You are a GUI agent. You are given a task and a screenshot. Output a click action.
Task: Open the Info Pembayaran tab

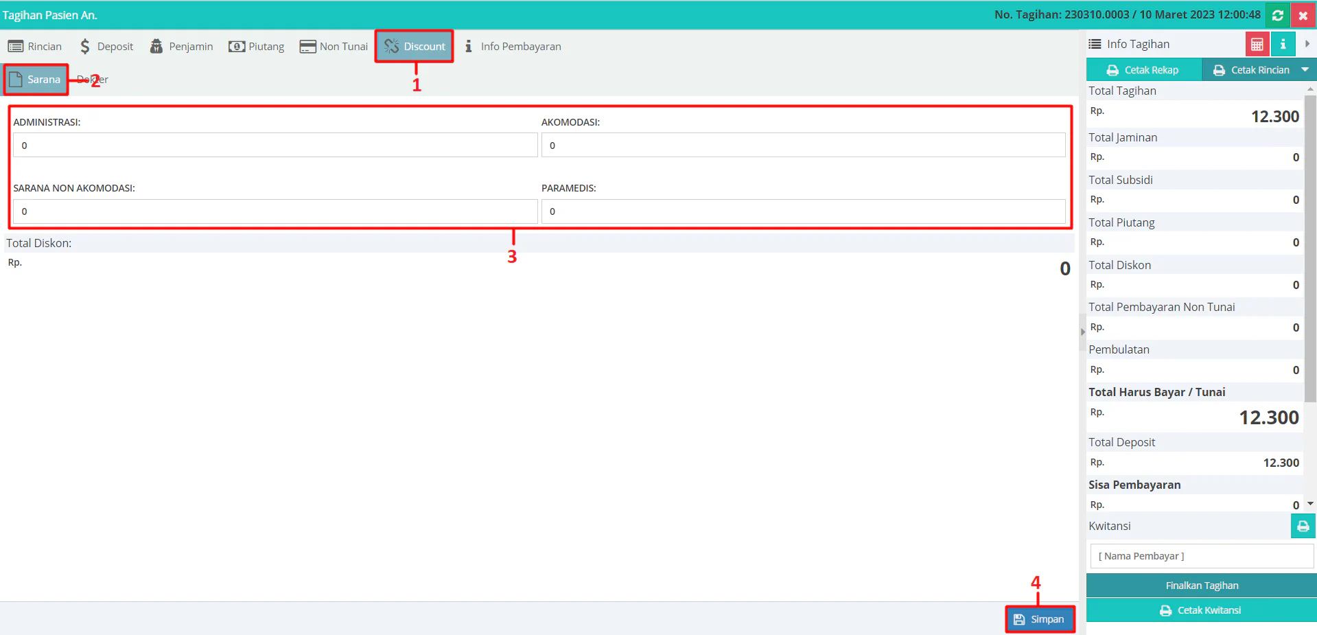[513, 47]
